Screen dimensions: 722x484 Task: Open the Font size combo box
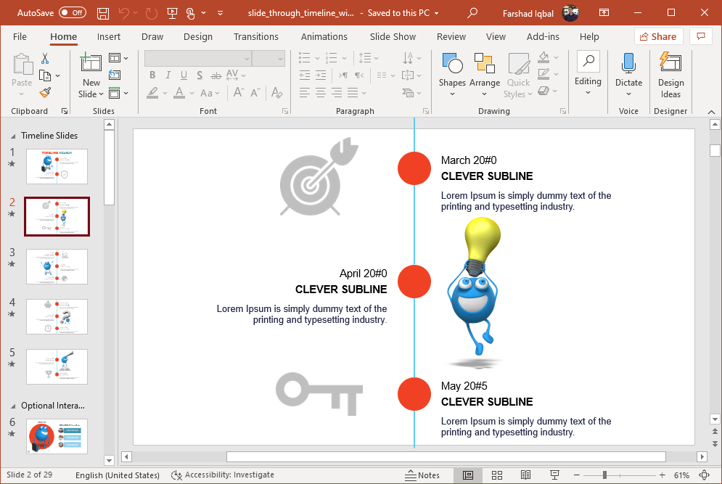pos(268,59)
